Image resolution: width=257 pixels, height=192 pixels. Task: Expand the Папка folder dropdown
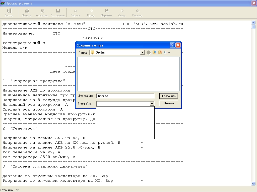142,53
